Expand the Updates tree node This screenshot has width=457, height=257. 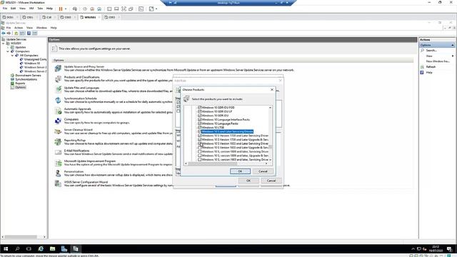[8, 47]
